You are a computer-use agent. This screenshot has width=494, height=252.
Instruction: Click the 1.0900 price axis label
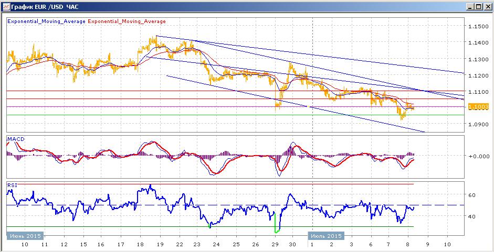pyautogui.click(x=478, y=124)
